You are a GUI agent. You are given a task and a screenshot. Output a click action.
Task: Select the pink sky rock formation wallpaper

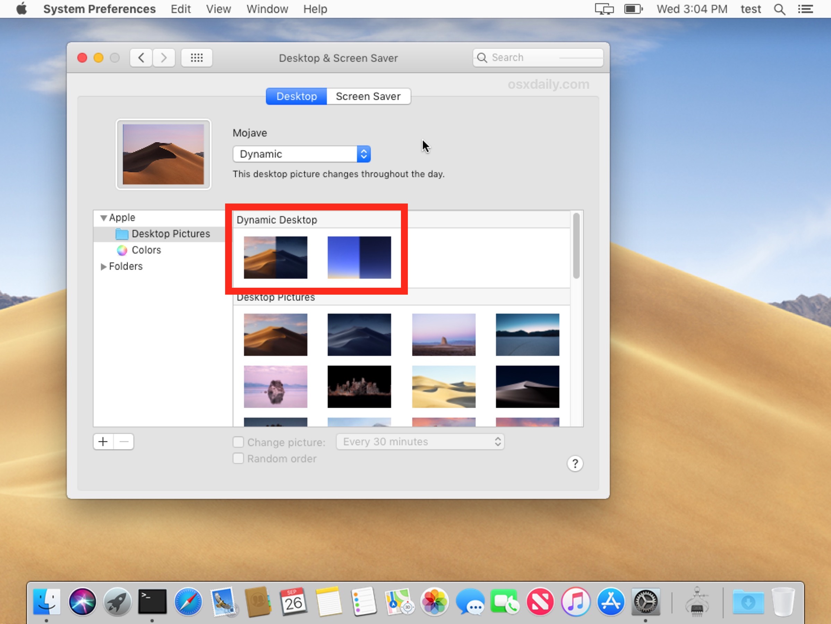click(275, 387)
